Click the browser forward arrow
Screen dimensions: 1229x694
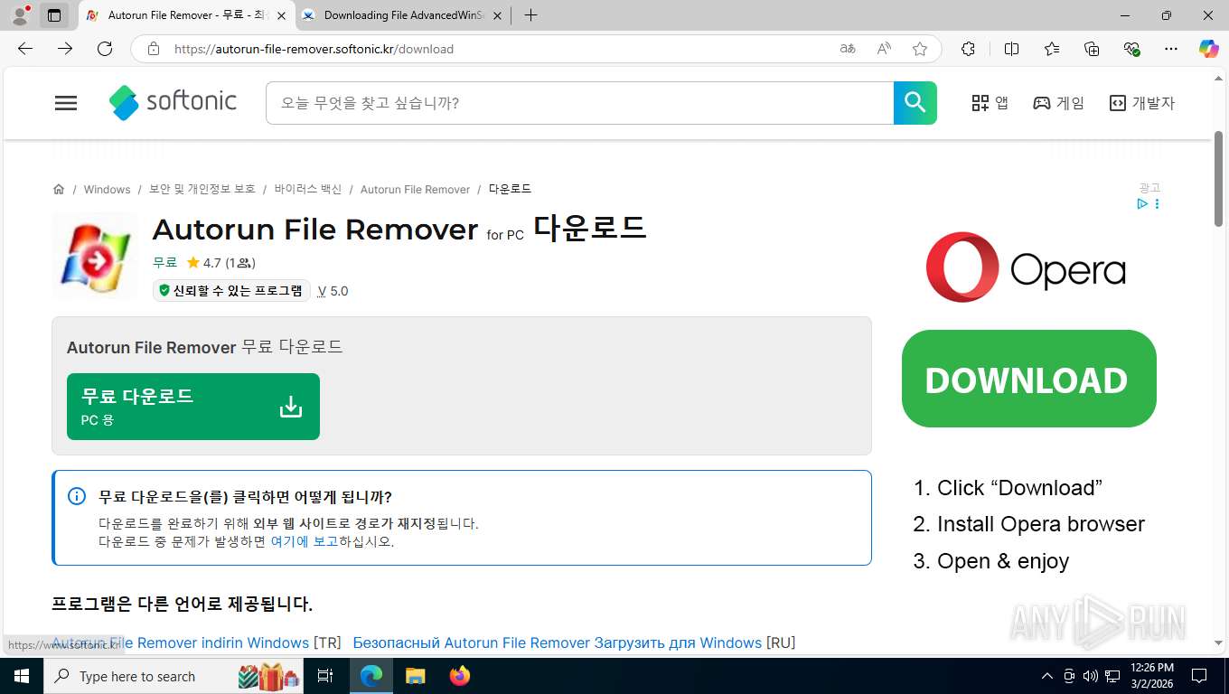(65, 49)
